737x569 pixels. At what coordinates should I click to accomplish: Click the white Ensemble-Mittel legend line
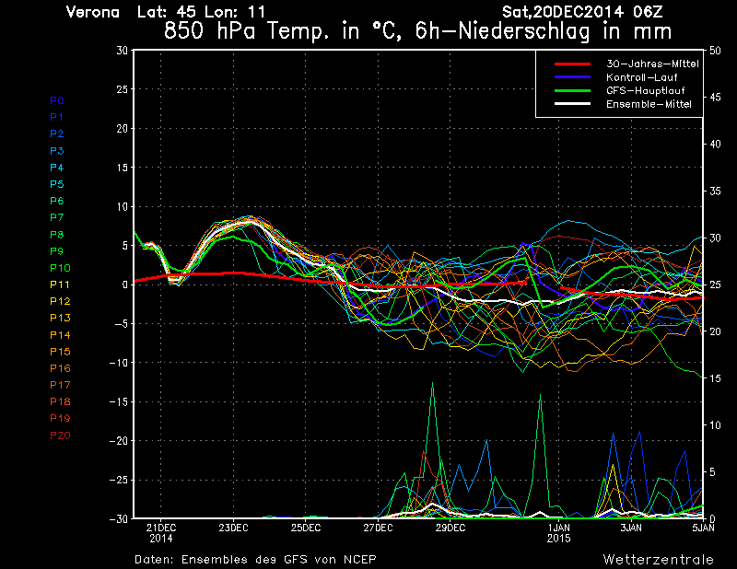[572, 104]
